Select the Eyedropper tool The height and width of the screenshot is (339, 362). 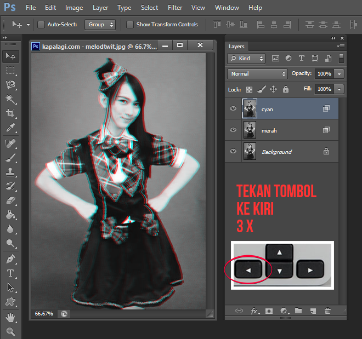tap(10, 128)
